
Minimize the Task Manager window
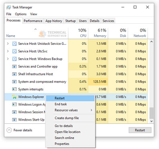123,7
